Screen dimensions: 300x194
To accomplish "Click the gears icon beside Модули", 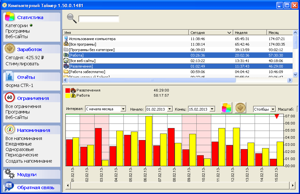I will tap(10, 174).
